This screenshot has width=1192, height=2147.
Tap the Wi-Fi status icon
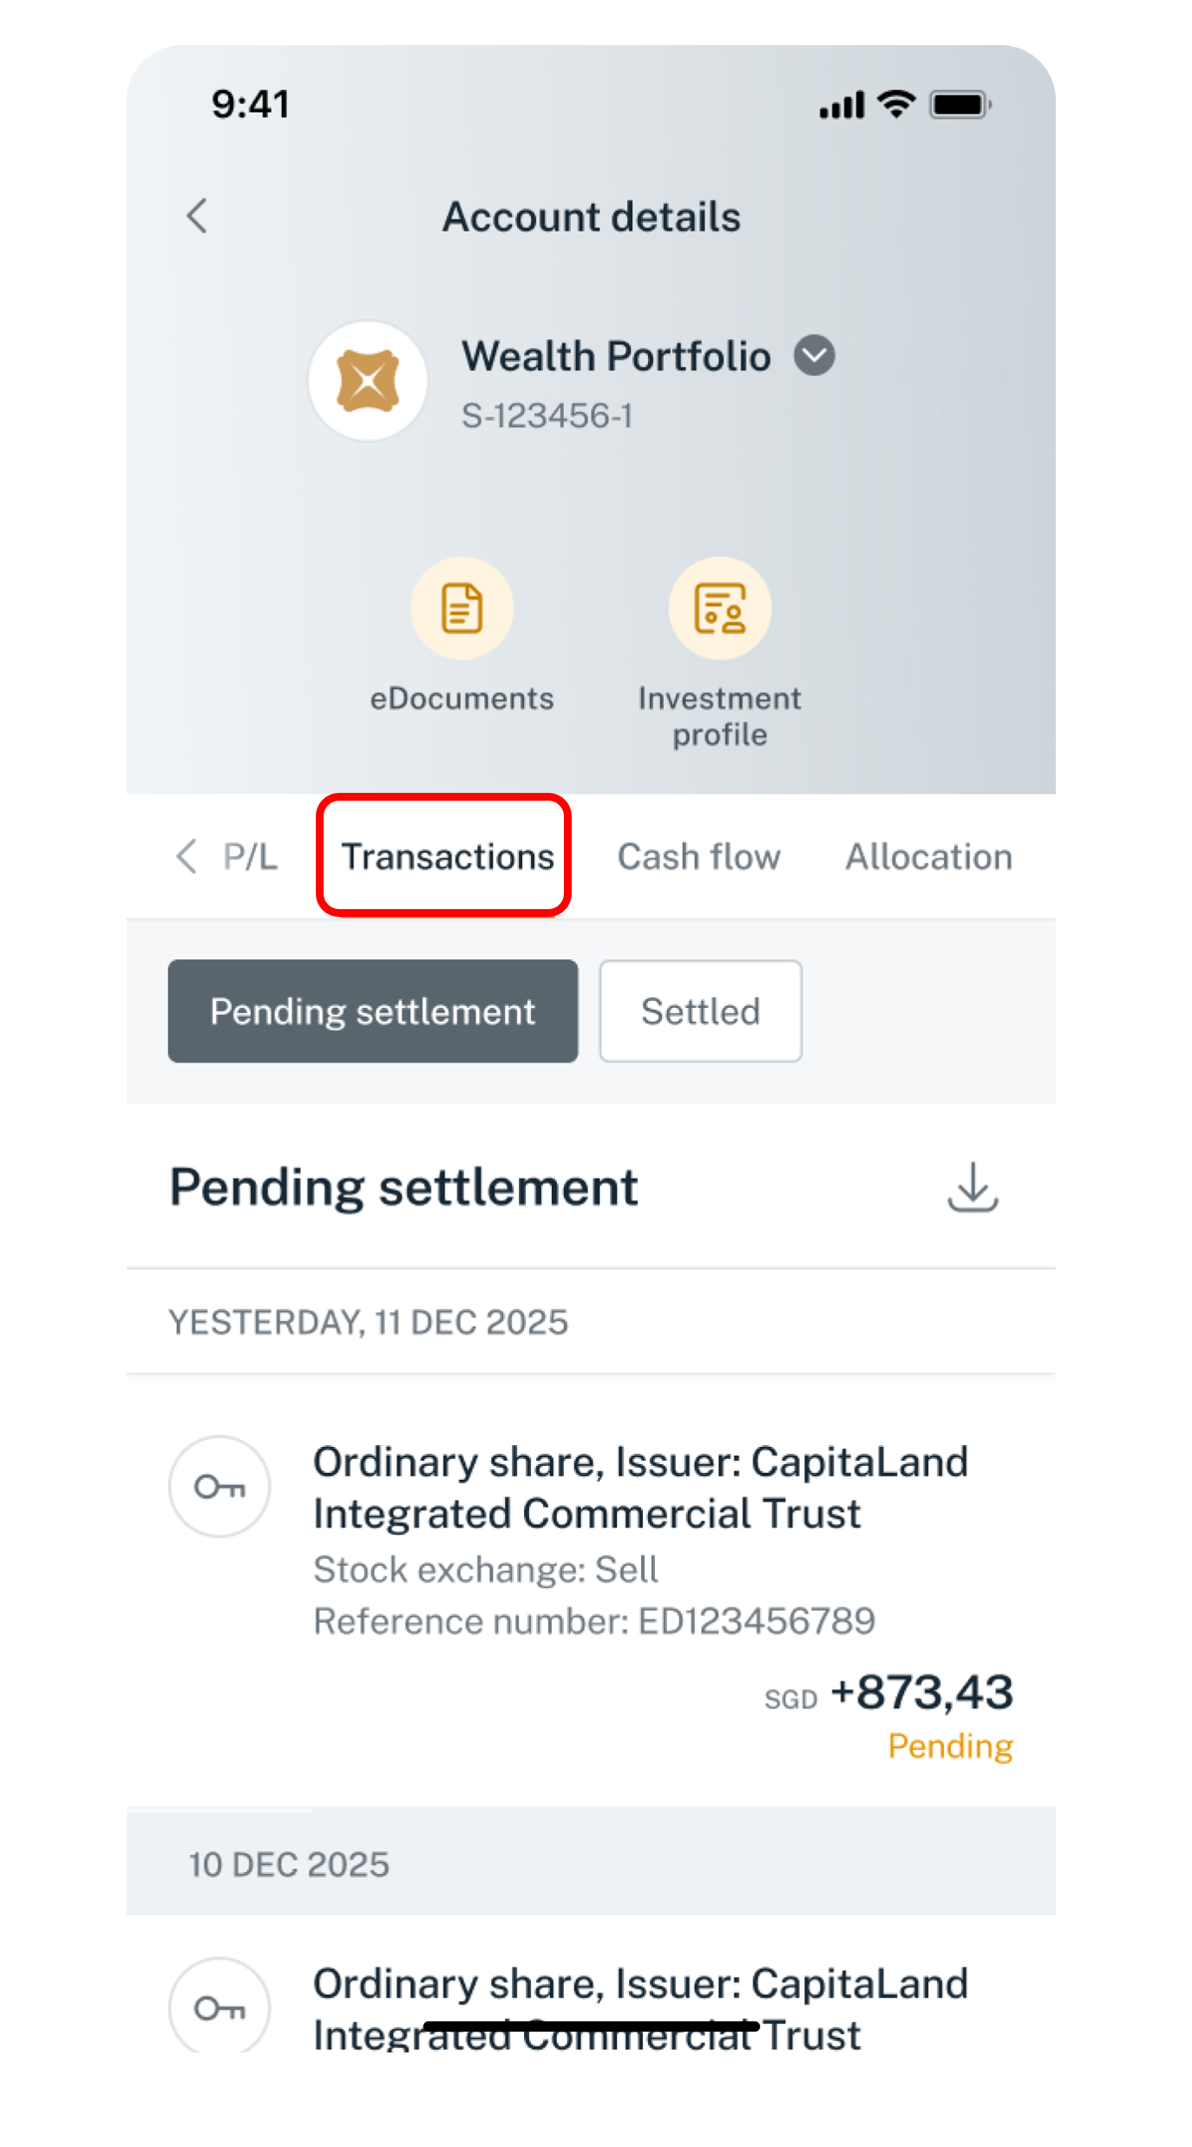point(896,103)
